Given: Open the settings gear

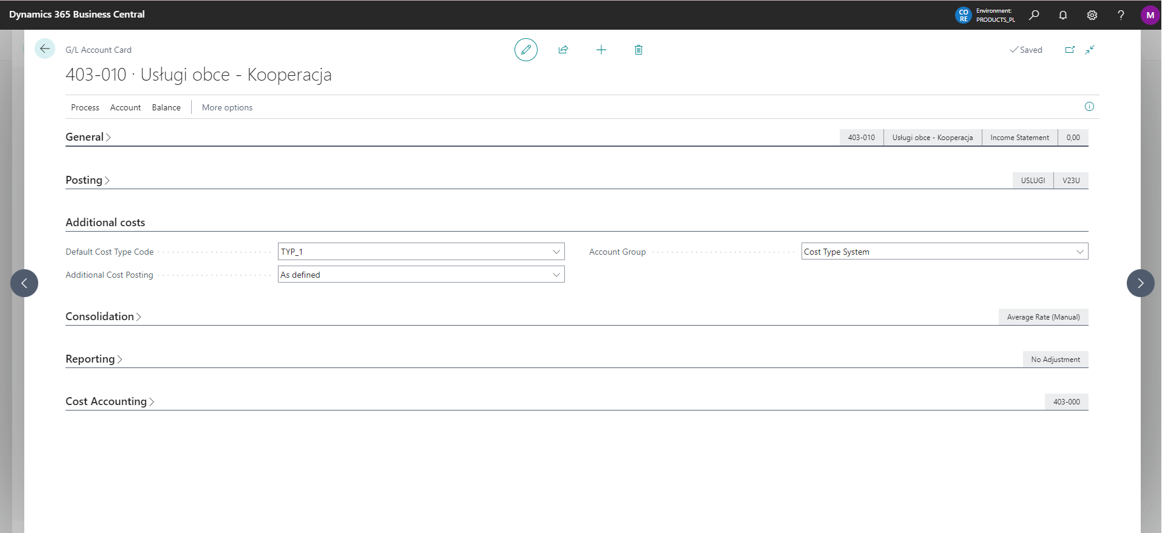Looking at the screenshot, I should point(1092,15).
